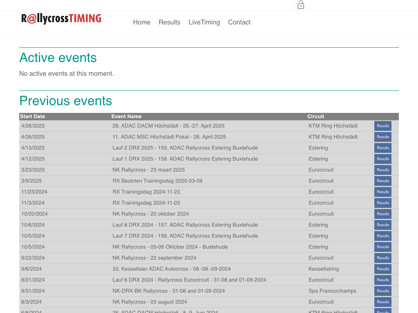The image size is (418, 313).
Task: Open Results for RX Trainingsdag 2024-11-23
Action: tap(382, 192)
